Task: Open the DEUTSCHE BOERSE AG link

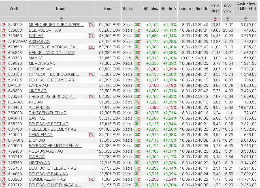Action: pos(51,80)
